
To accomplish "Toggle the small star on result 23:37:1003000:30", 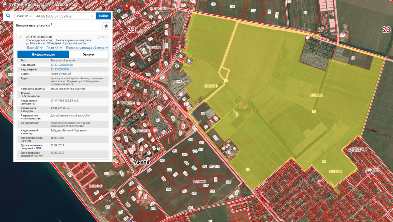I will tap(103, 37).
